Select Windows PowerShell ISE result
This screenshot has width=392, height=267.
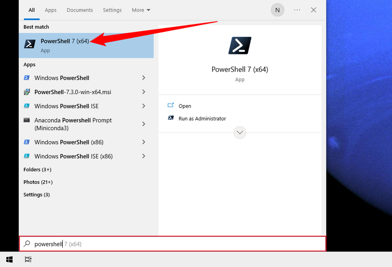point(86,106)
